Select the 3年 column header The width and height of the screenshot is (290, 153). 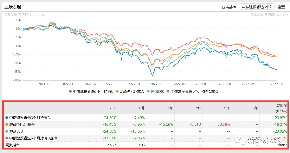227,108
